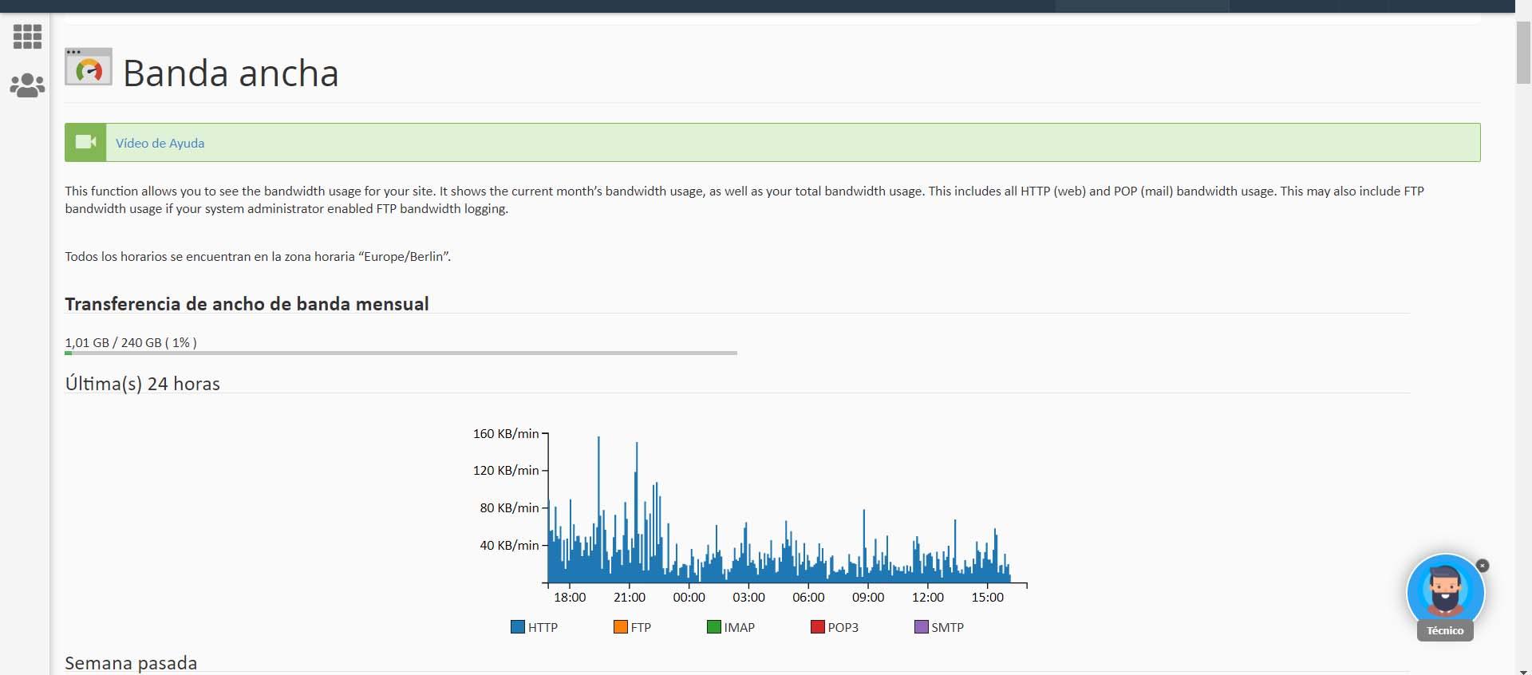Click the blue HTTP legend swatch
Image resolution: width=1532 pixels, height=675 pixels.
point(518,627)
